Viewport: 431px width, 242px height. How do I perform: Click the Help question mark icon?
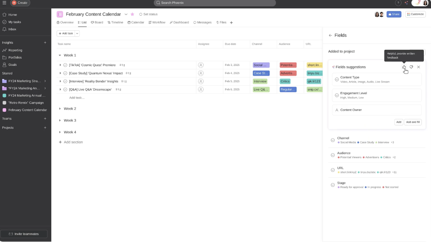click(x=398, y=3)
